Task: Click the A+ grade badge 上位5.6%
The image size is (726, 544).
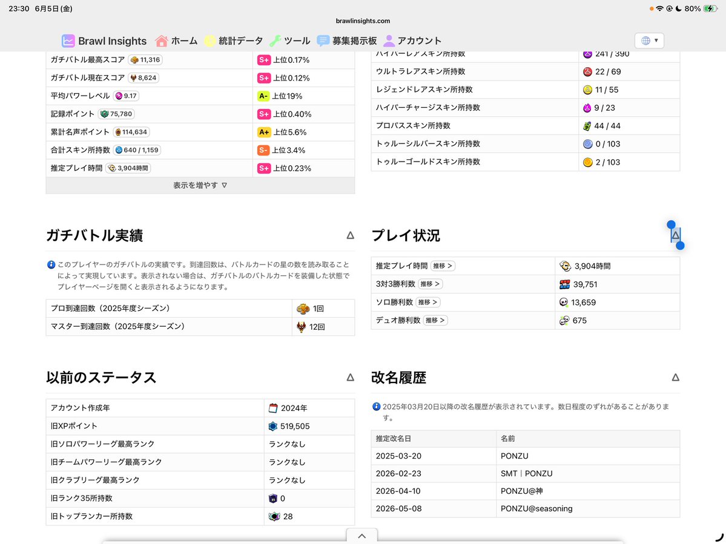Action: [x=264, y=132]
